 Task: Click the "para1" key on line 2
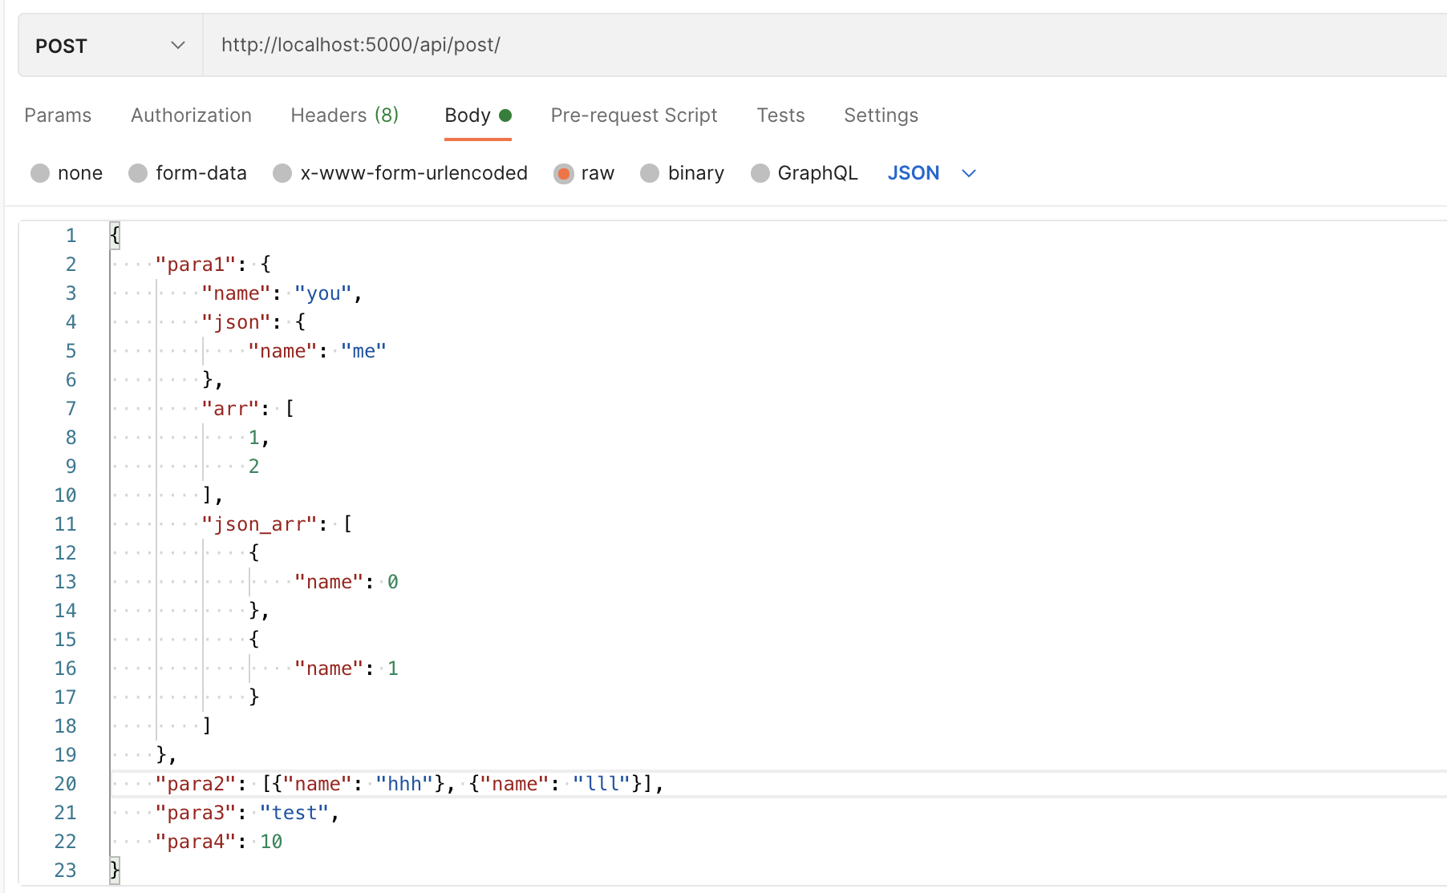pos(196,265)
